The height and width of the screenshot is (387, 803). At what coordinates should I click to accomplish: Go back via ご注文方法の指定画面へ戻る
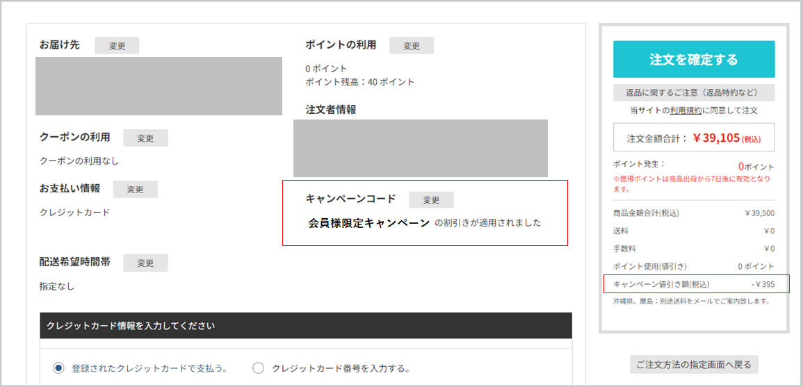[x=694, y=365]
